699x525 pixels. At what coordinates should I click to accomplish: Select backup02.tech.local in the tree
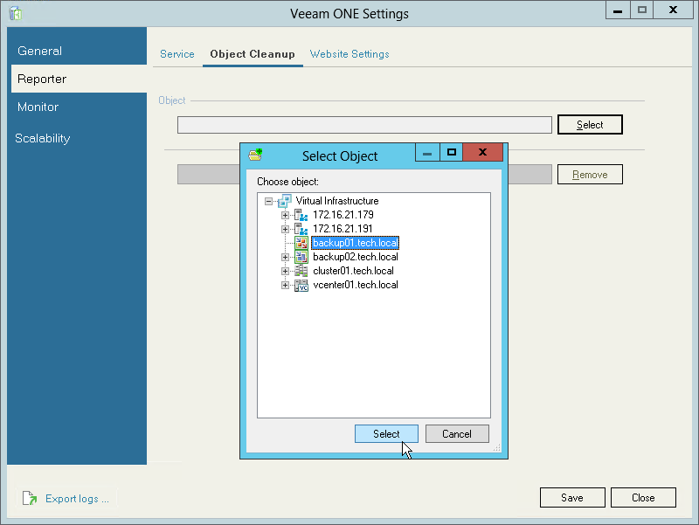356,257
